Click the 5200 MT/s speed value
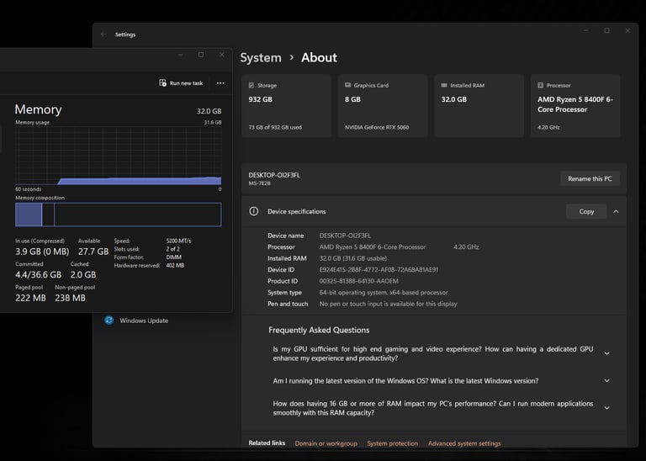Image resolution: width=646 pixels, height=461 pixels. [x=178, y=241]
